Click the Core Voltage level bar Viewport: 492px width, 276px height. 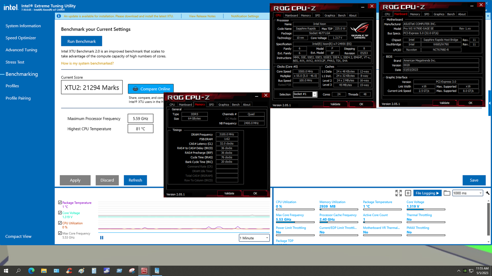coord(426,210)
